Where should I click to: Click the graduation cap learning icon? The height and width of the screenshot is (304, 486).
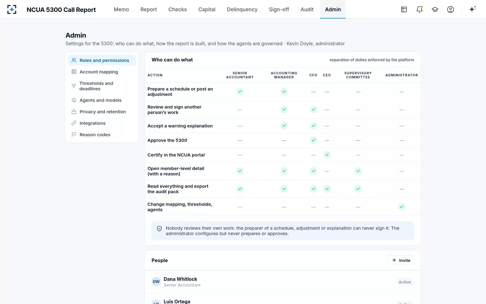pyautogui.click(x=435, y=9)
